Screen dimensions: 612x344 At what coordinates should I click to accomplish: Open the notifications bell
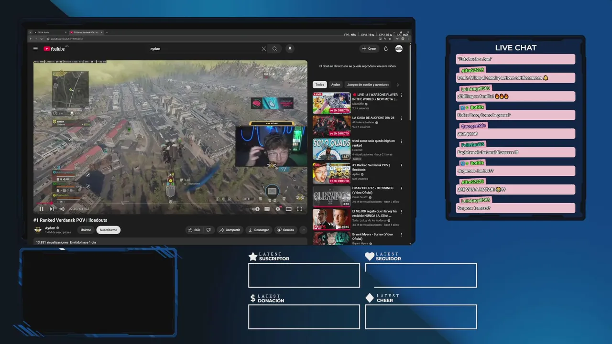click(386, 49)
